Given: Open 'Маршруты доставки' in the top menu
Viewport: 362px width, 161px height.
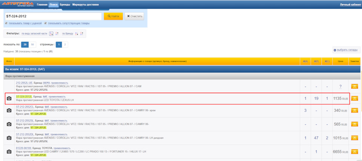Looking at the screenshot, I should (x=85, y=5).
